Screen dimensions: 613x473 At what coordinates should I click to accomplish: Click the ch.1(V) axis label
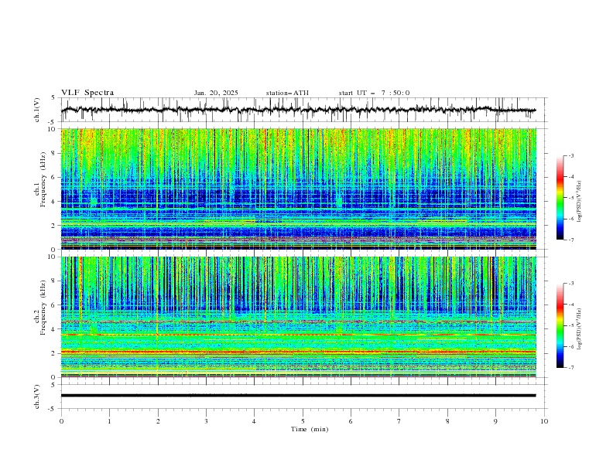point(37,110)
